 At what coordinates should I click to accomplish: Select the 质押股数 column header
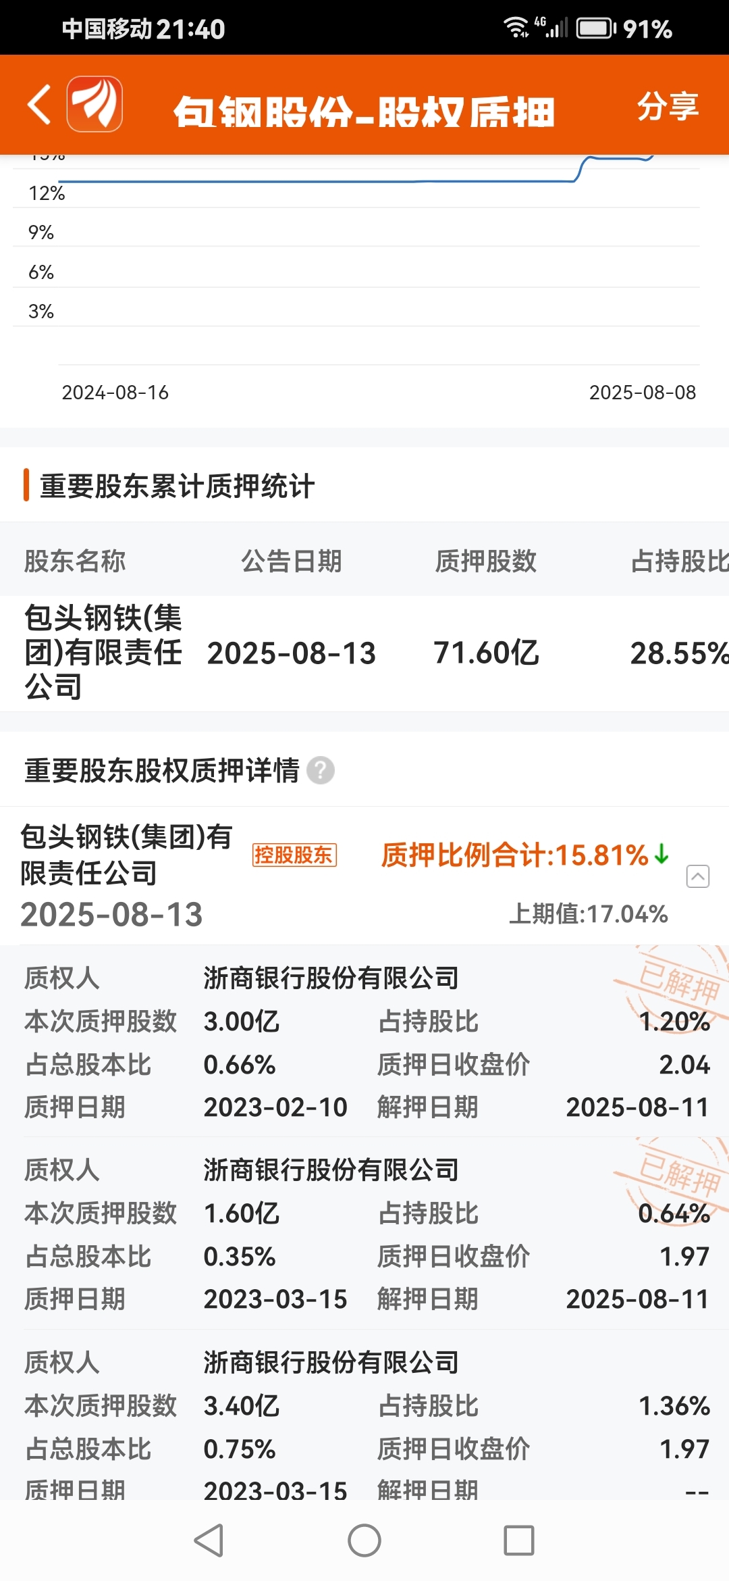(x=486, y=561)
